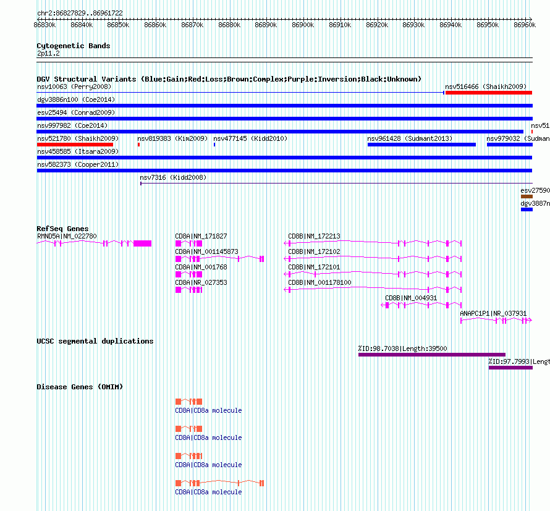The image size is (550, 511).
Task: Select the dgv3886n100 (Coe2014) gain bar
Action: click(x=284, y=106)
